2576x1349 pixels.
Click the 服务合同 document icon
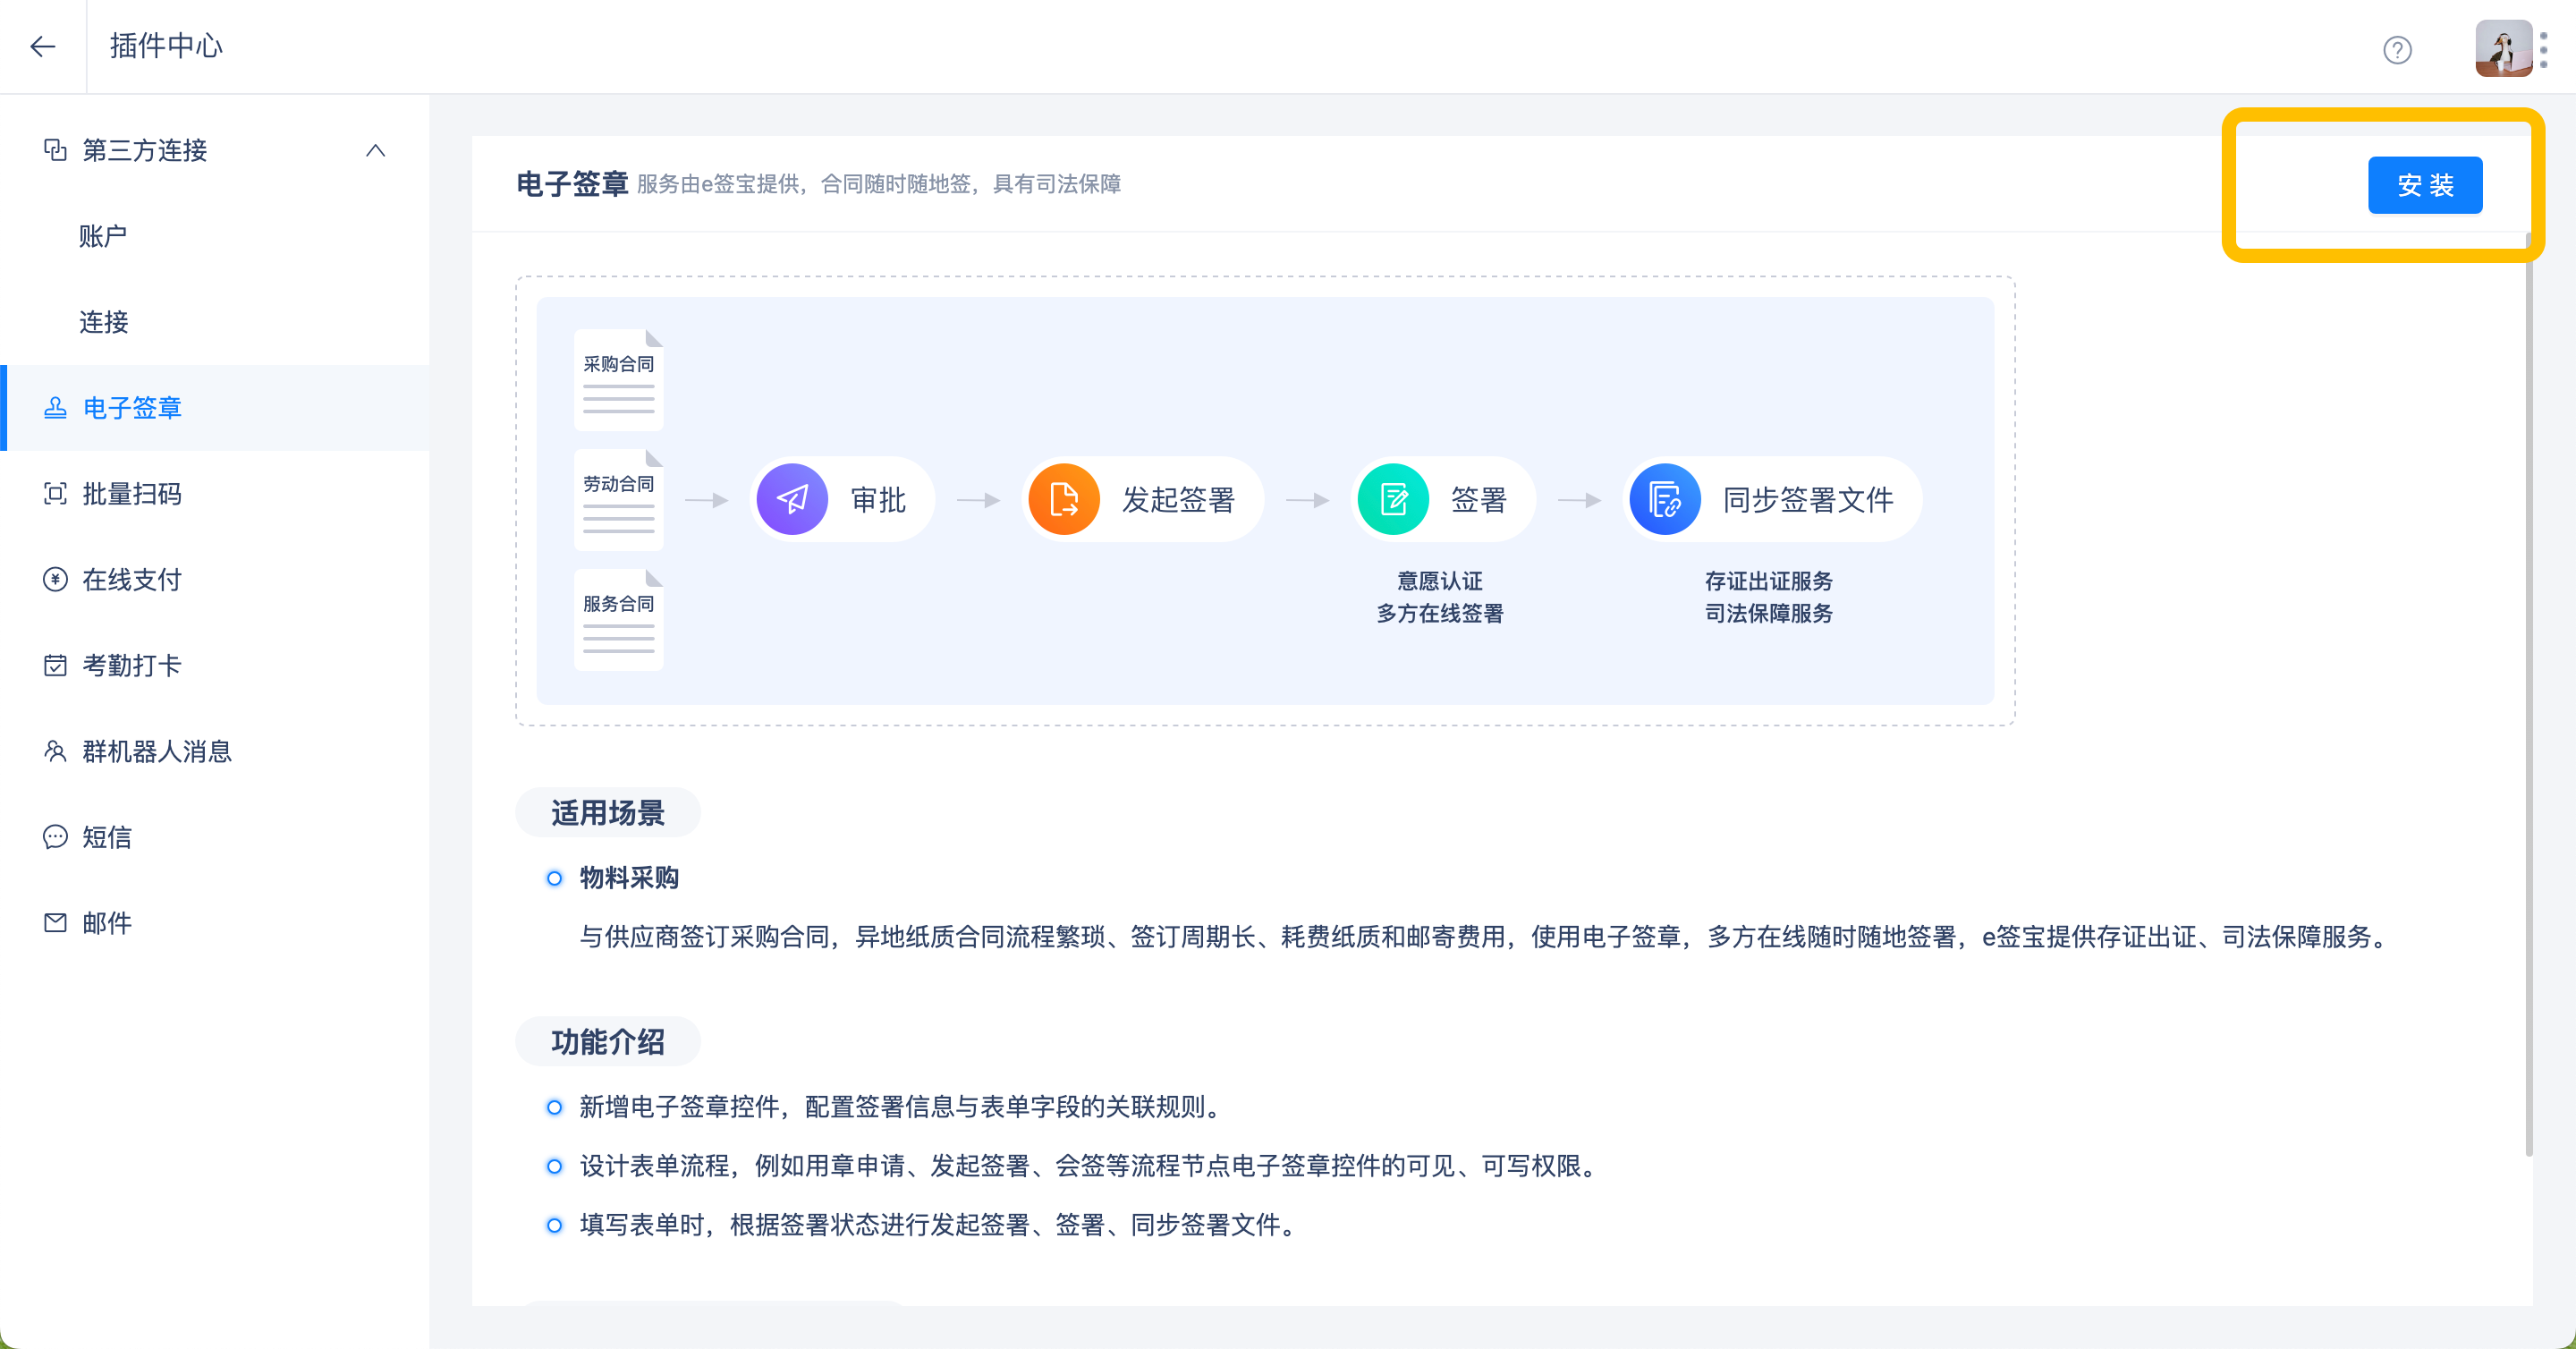619,620
